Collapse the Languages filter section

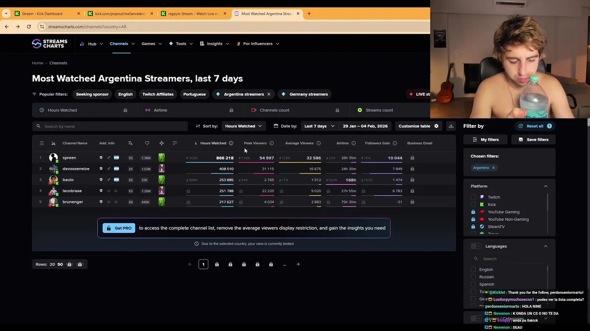pos(546,246)
